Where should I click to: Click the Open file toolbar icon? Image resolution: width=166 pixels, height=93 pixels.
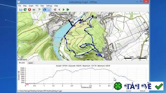pyautogui.click(x=21, y=10)
